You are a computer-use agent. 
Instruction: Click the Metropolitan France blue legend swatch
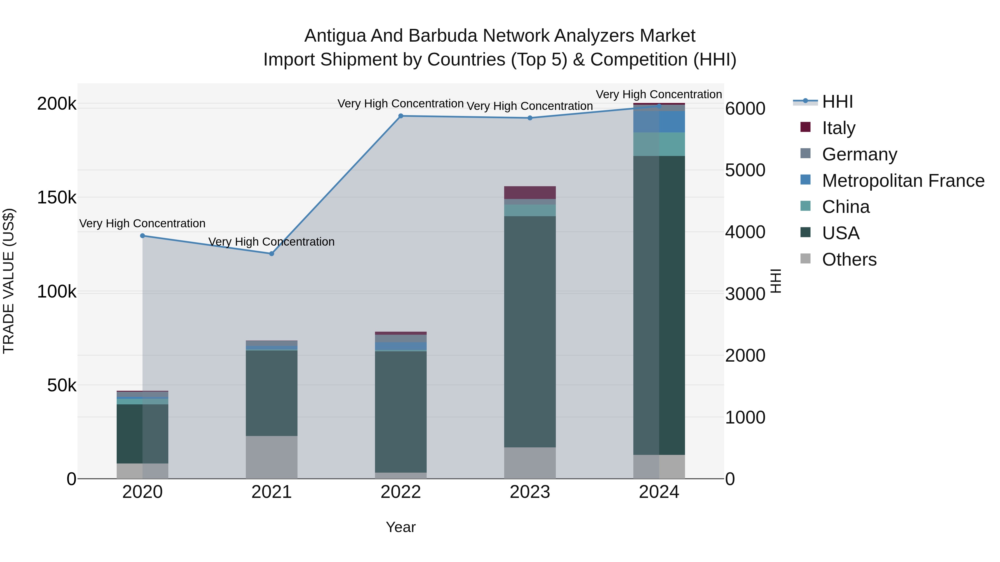click(x=806, y=180)
